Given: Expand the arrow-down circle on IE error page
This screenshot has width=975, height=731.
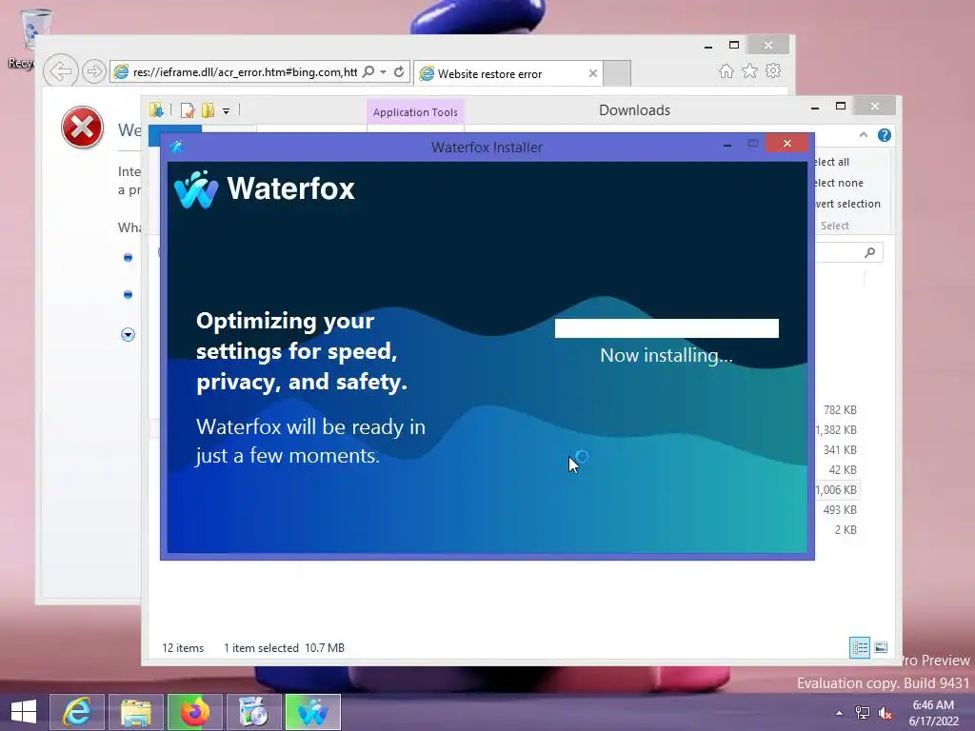Looking at the screenshot, I should tap(128, 334).
